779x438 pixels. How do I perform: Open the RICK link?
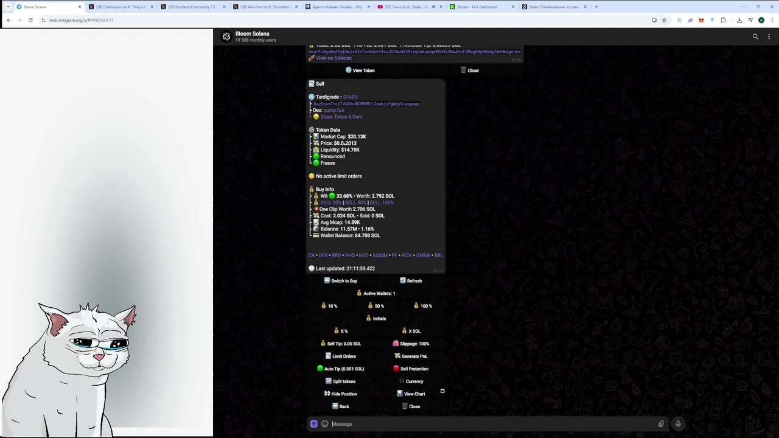click(407, 255)
